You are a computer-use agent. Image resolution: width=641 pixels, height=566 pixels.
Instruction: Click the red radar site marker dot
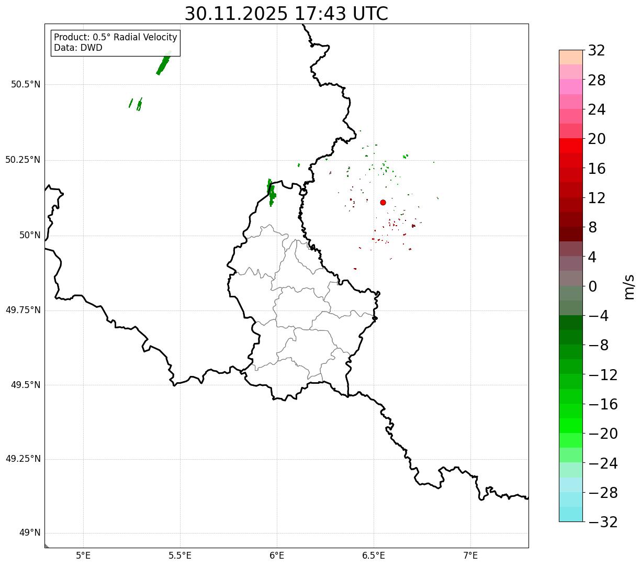383,202
